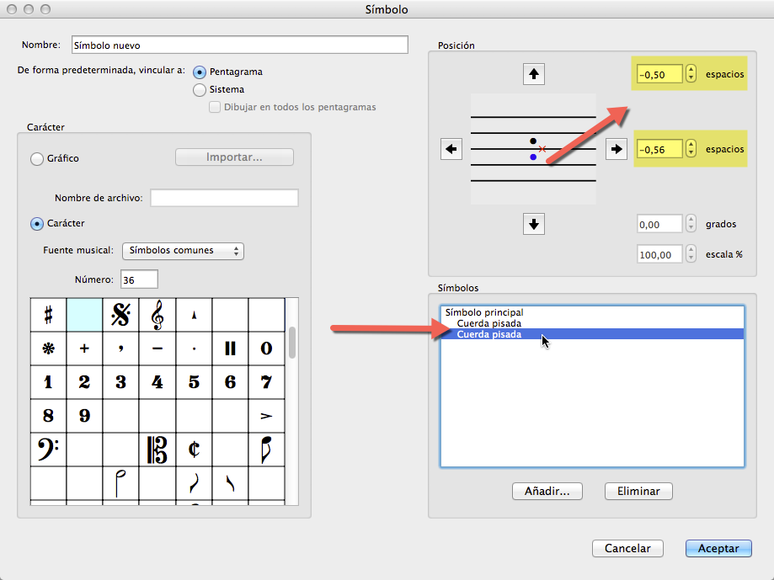The height and width of the screenshot is (580, 774).
Task: Select the comma breath mark symbol
Action: coord(121,349)
